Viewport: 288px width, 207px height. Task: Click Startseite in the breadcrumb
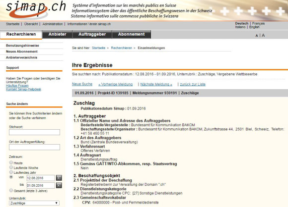coord(98,48)
